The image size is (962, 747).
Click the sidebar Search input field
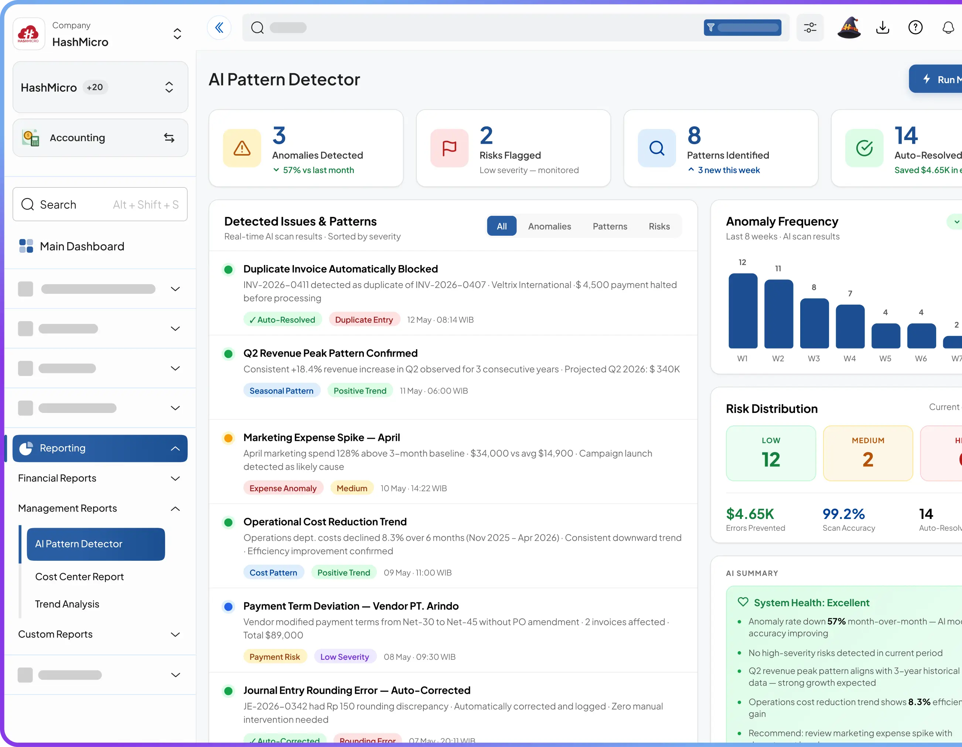[x=100, y=204]
